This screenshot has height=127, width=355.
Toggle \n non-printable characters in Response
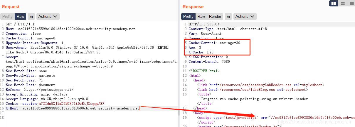228,17
